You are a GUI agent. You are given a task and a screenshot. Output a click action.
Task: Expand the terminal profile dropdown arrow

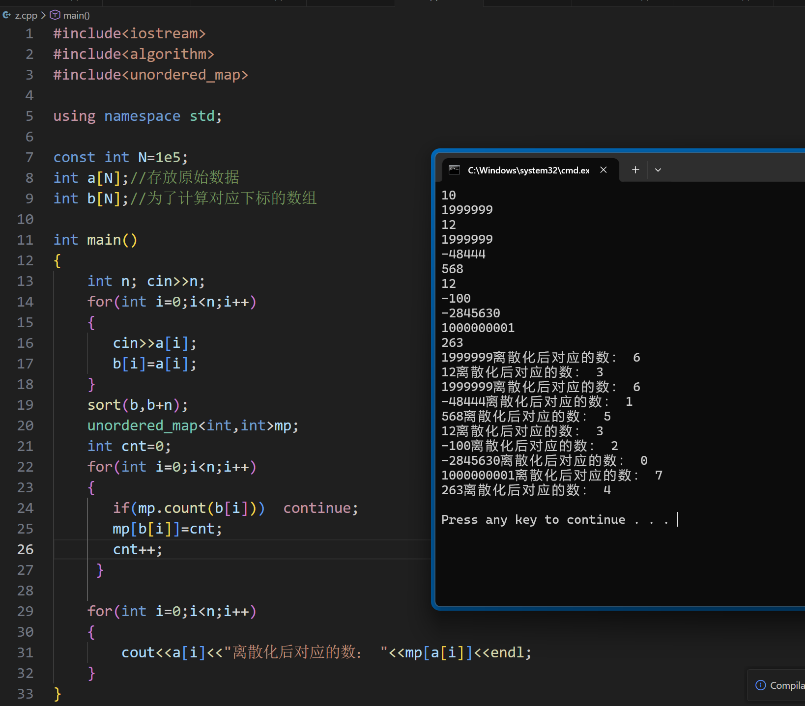[658, 170]
